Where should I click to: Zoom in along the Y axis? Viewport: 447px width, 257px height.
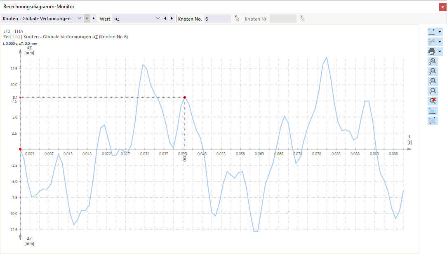433,82
